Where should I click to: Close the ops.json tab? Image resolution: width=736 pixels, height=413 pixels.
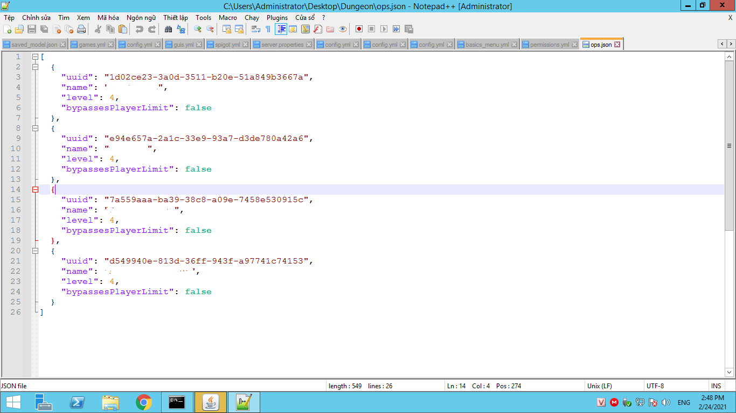pyautogui.click(x=617, y=45)
